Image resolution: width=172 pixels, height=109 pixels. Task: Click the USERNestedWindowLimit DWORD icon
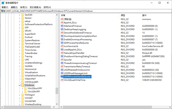coord(62,70)
